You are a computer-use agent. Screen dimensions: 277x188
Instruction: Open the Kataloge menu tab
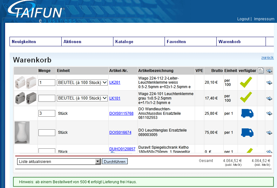pos(124,42)
